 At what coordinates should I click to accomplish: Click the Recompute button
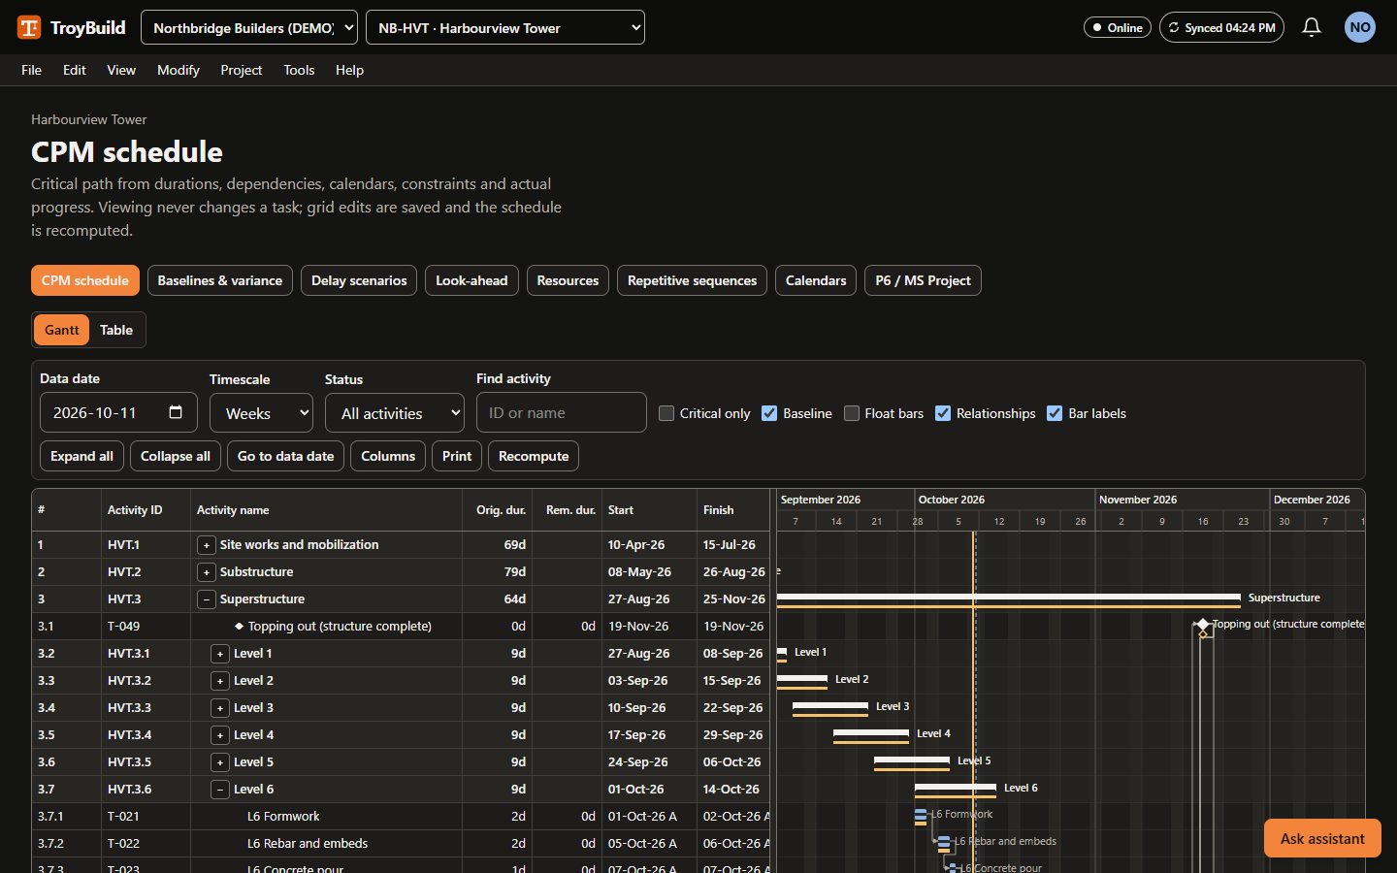click(x=534, y=456)
